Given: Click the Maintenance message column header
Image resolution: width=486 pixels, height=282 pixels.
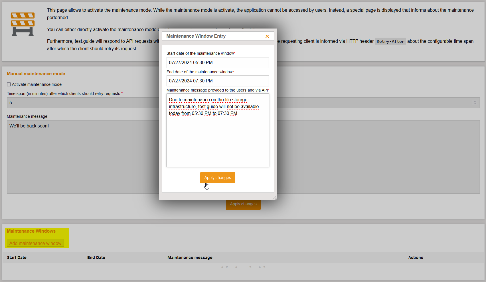Looking at the screenshot, I should click(x=190, y=257).
